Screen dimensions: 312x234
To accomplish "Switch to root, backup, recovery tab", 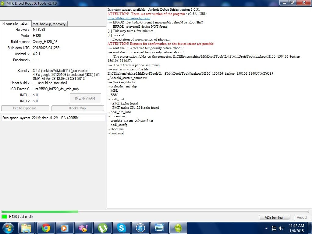I will coord(49,24).
